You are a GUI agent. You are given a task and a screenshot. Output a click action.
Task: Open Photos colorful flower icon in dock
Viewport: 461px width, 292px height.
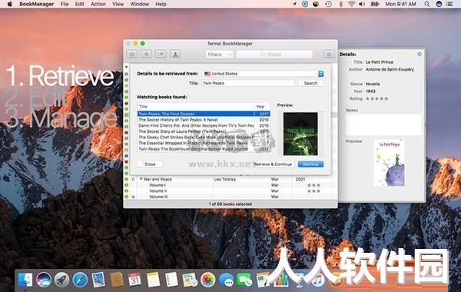[x=208, y=280]
